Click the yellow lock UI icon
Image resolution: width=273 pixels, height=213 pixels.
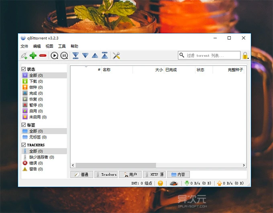[x=245, y=55]
